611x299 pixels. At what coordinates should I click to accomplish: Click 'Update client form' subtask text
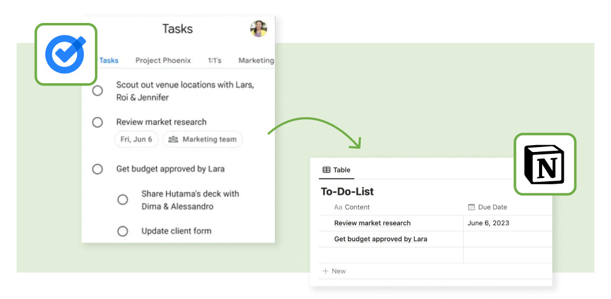tap(176, 231)
